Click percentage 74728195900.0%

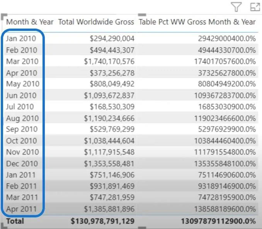[227, 197]
